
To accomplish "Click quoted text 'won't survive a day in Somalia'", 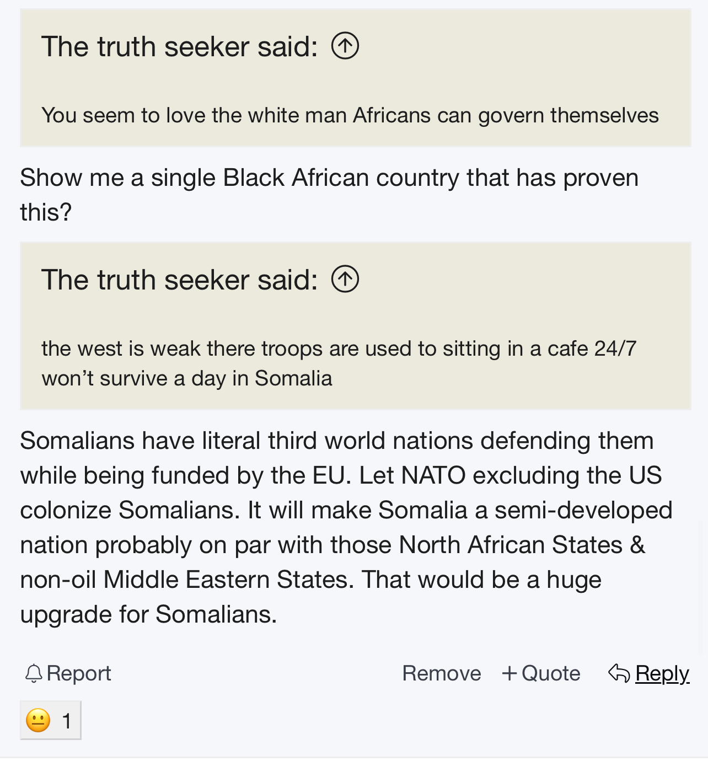I will click(187, 378).
